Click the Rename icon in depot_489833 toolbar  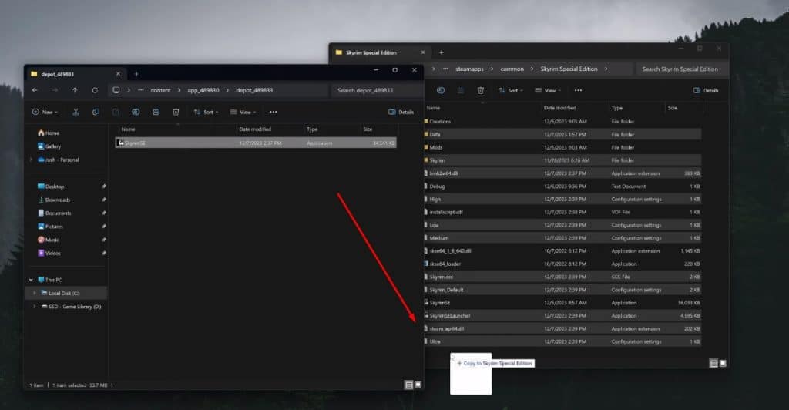[x=136, y=112]
